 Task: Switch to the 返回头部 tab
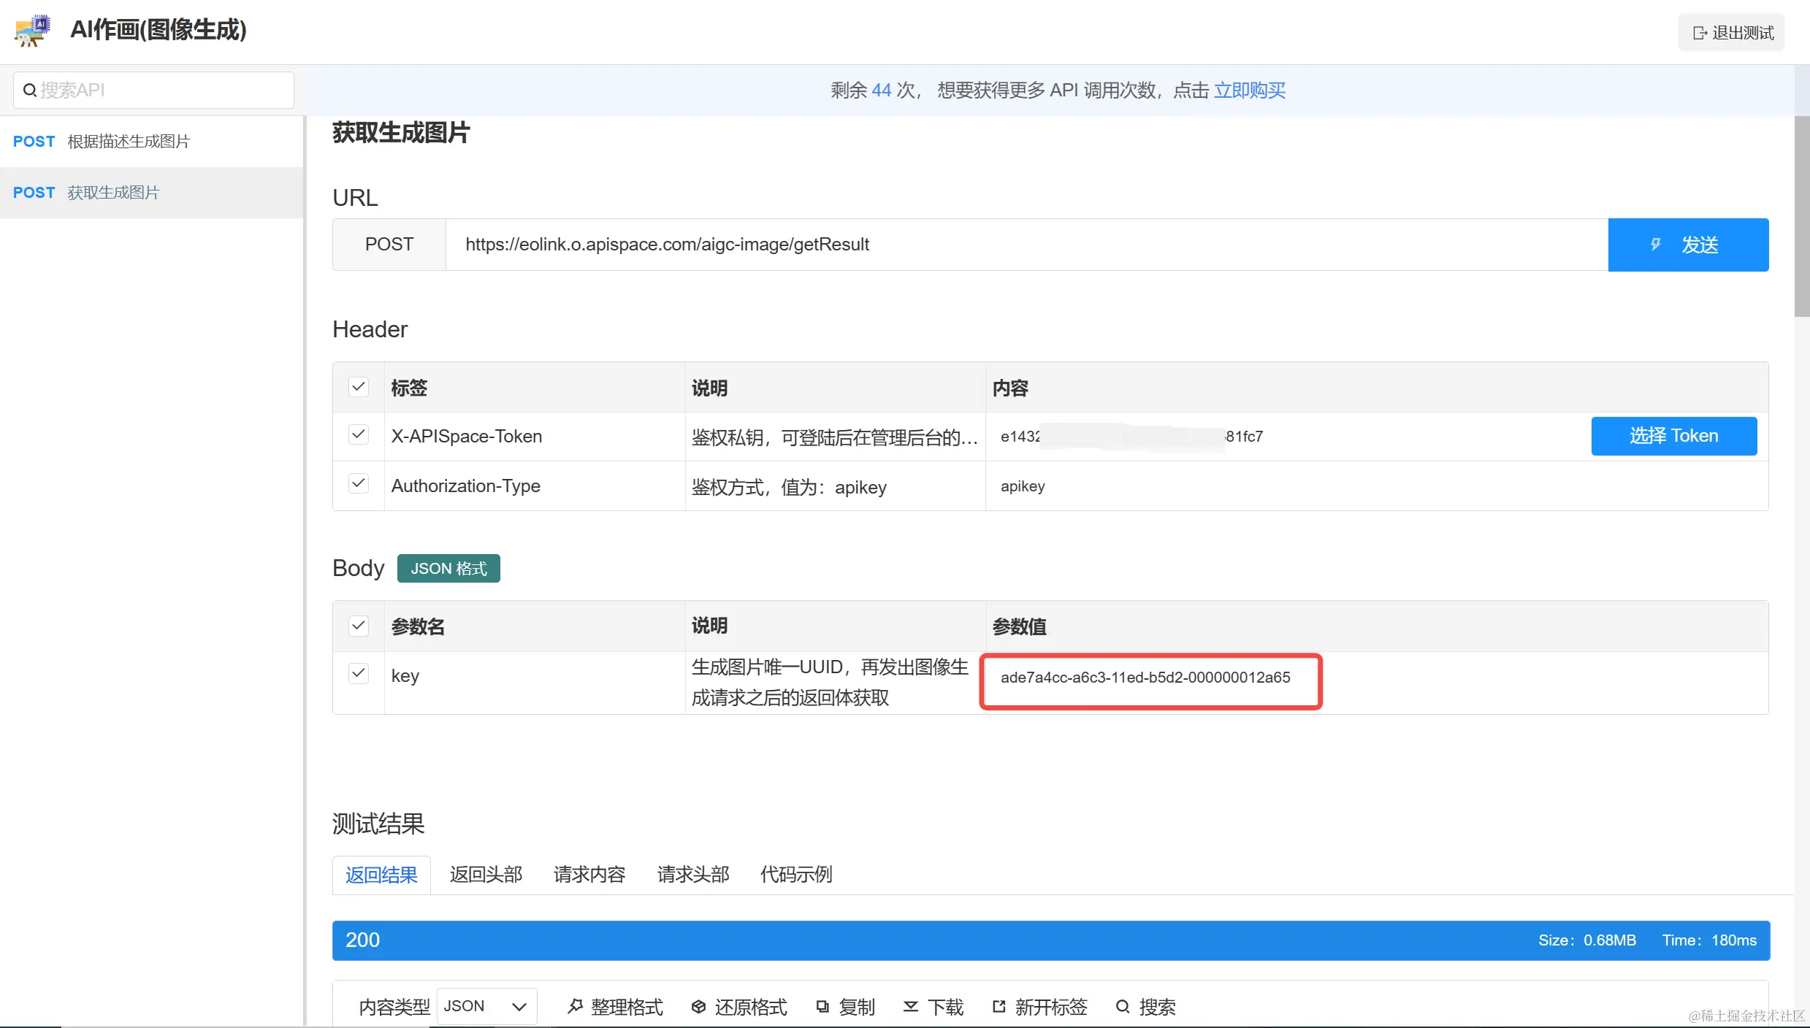click(486, 875)
